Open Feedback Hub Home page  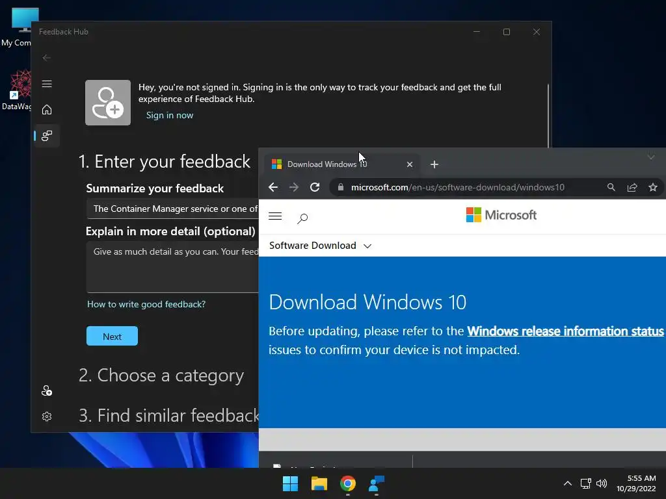47,110
